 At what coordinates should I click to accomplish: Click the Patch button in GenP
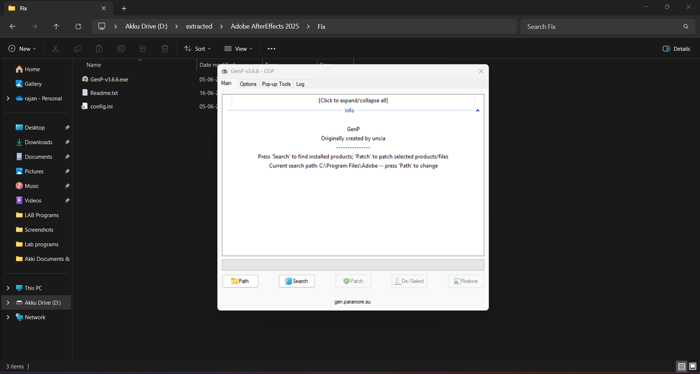pyautogui.click(x=353, y=281)
